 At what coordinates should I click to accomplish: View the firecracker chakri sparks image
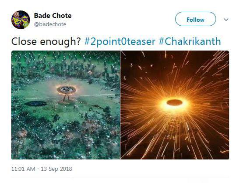(x=175, y=105)
